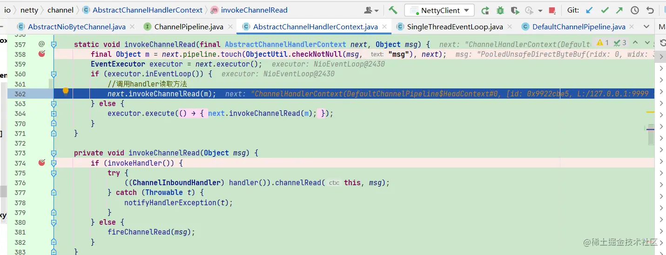
Task: Collapse the method fold marker at line 373
Action: 54,153
